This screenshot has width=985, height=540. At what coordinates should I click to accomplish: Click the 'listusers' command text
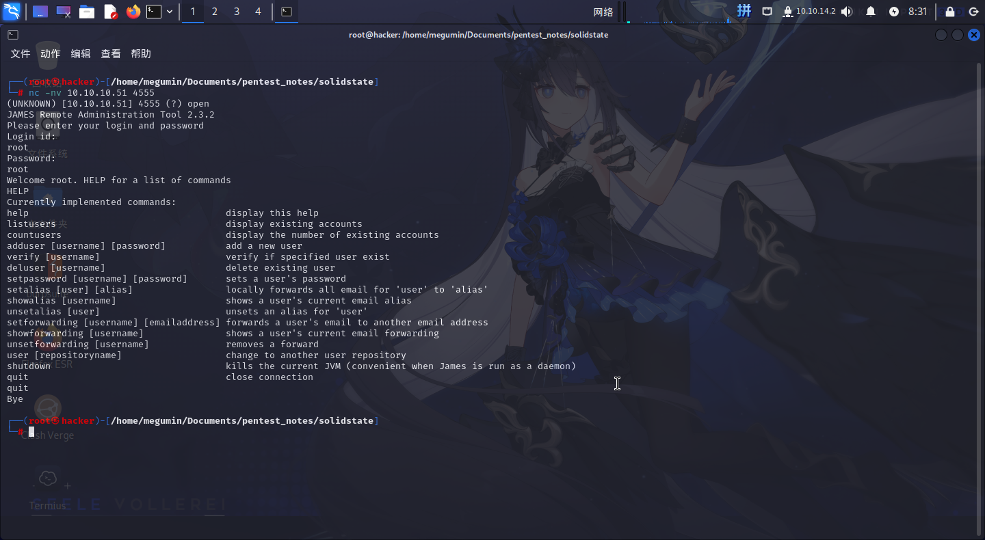click(31, 224)
